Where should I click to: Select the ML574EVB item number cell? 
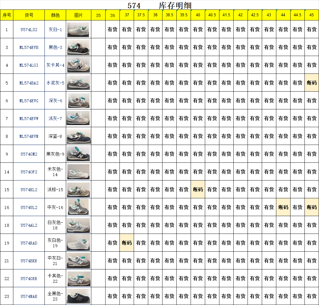tap(29, 47)
